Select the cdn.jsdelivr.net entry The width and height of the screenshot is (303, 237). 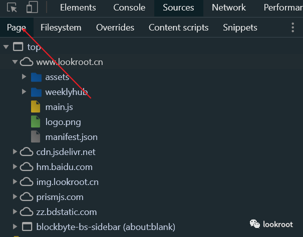(66, 152)
